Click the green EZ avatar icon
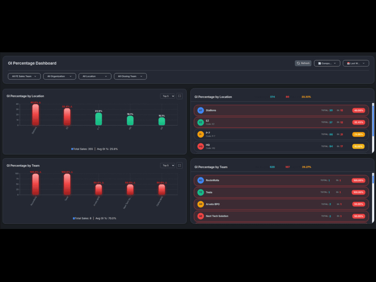This screenshot has height=282, width=376. [200, 122]
